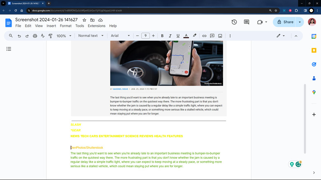Toggle italic formatting

[x=170, y=36]
